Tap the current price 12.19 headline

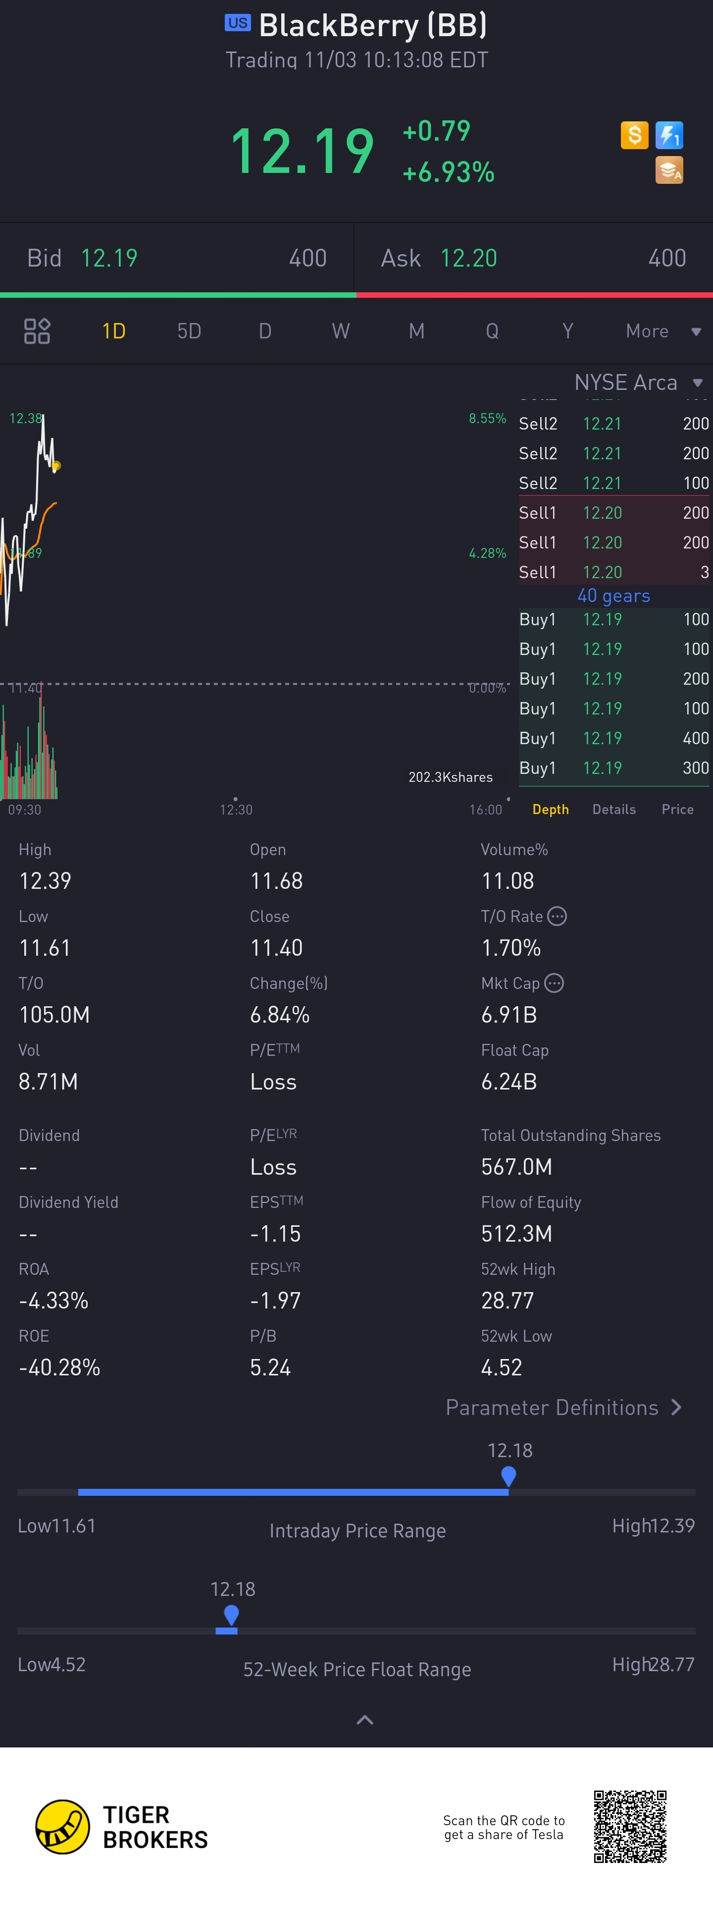(303, 151)
